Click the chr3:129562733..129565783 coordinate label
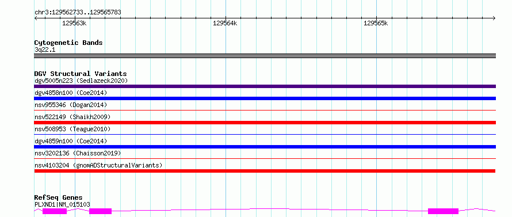Screen dimensions: 512x217 tap(78, 13)
